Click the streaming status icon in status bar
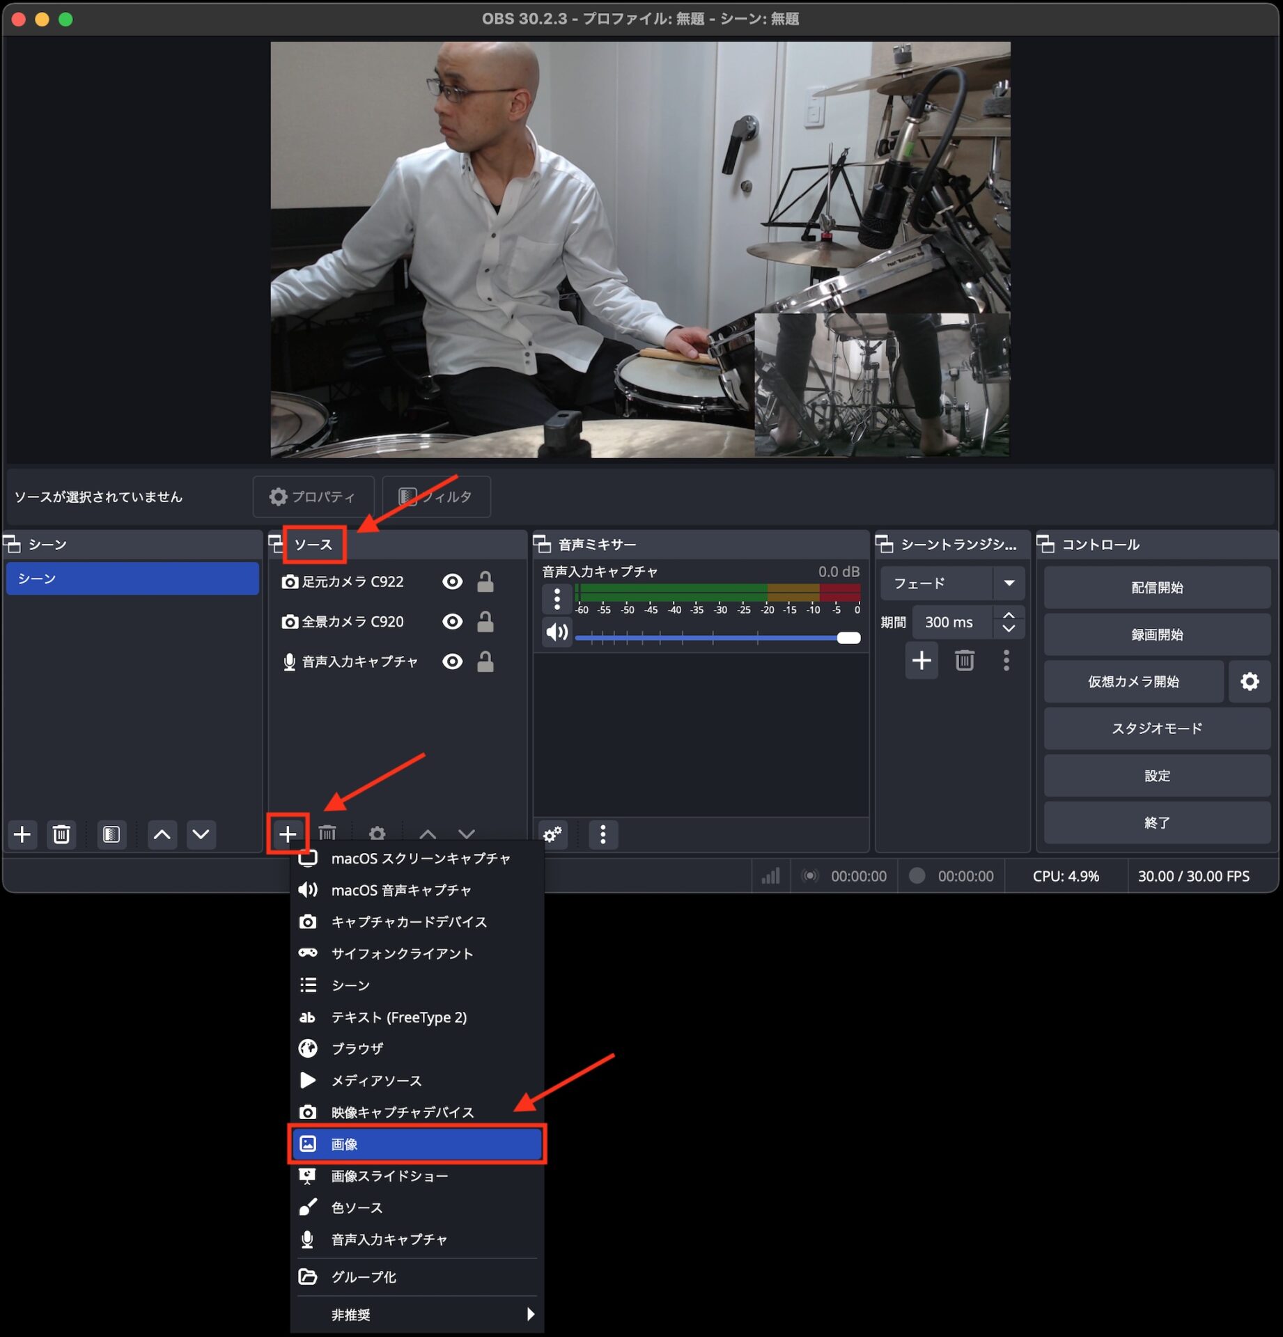This screenshot has width=1283, height=1337. pos(810,876)
